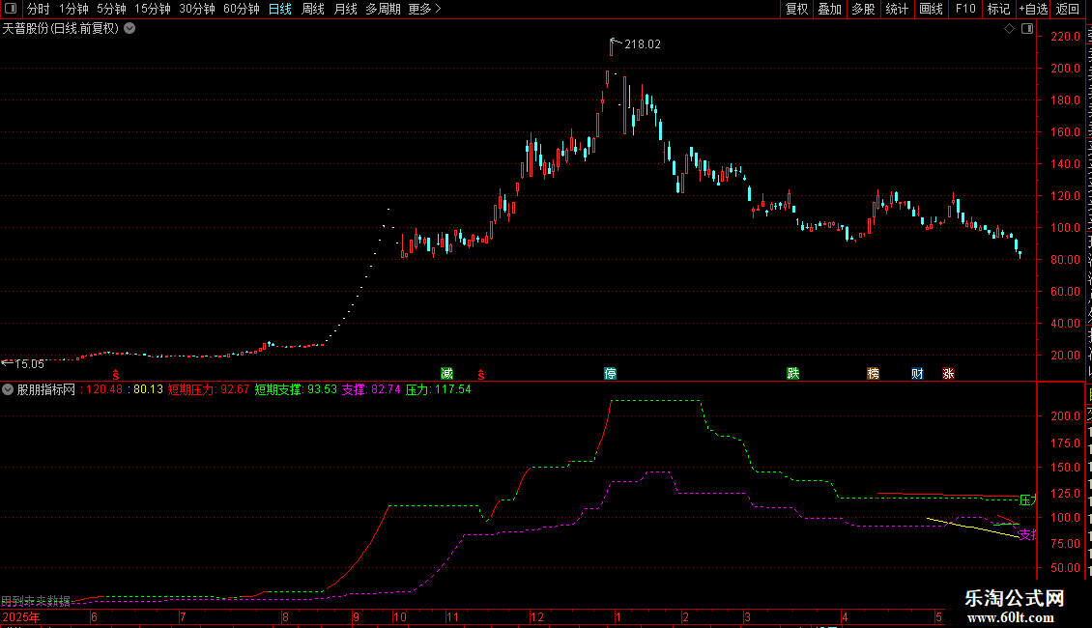Select the 60分钟 period tab
The height and width of the screenshot is (628, 1092).
(x=241, y=9)
